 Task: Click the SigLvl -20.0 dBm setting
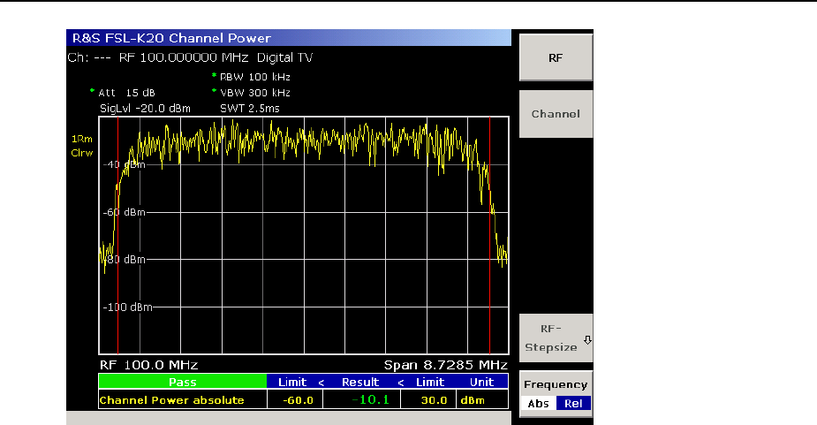[x=145, y=109]
